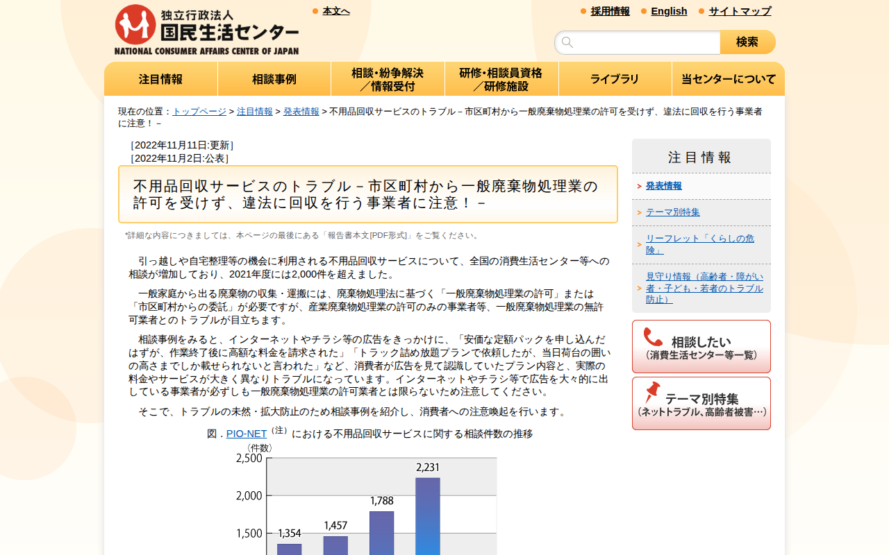
Task: Follow the English language link
Action: (x=669, y=11)
